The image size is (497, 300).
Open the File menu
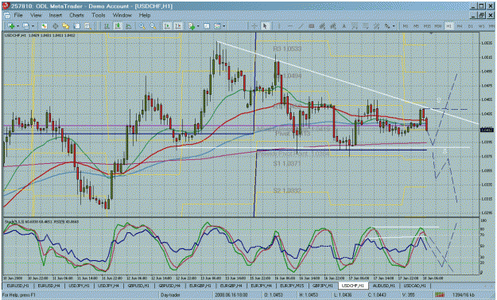pyautogui.click(x=18, y=15)
